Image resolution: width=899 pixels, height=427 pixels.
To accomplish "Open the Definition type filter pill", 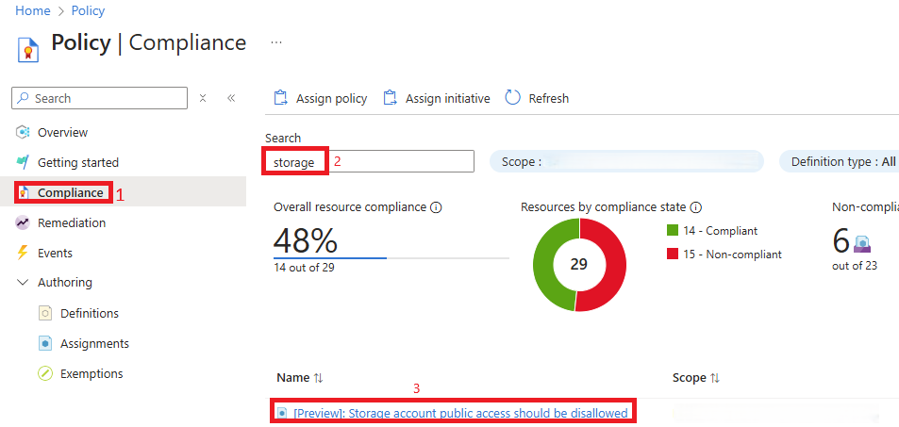I will click(x=840, y=161).
